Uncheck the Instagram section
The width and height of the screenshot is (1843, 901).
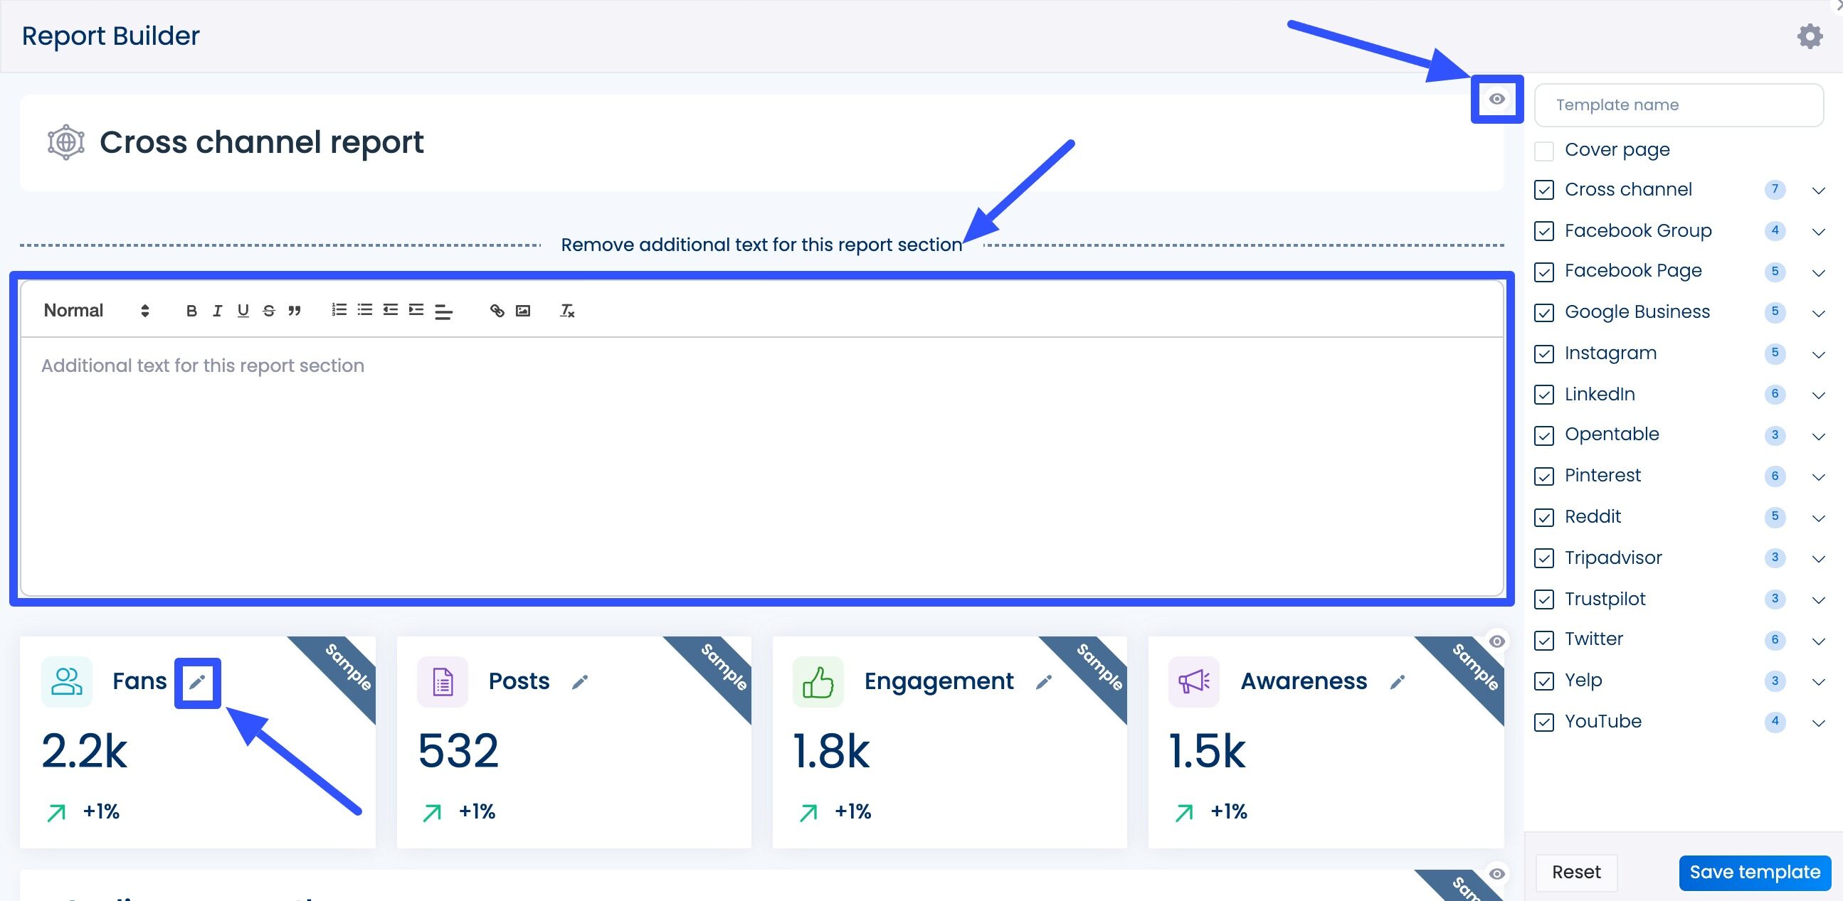[x=1543, y=353]
